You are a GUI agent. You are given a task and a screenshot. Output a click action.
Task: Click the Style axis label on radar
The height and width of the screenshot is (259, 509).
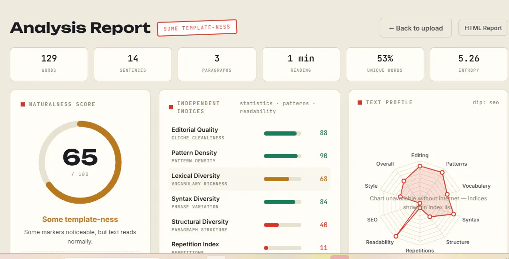(x=371, y=186)
